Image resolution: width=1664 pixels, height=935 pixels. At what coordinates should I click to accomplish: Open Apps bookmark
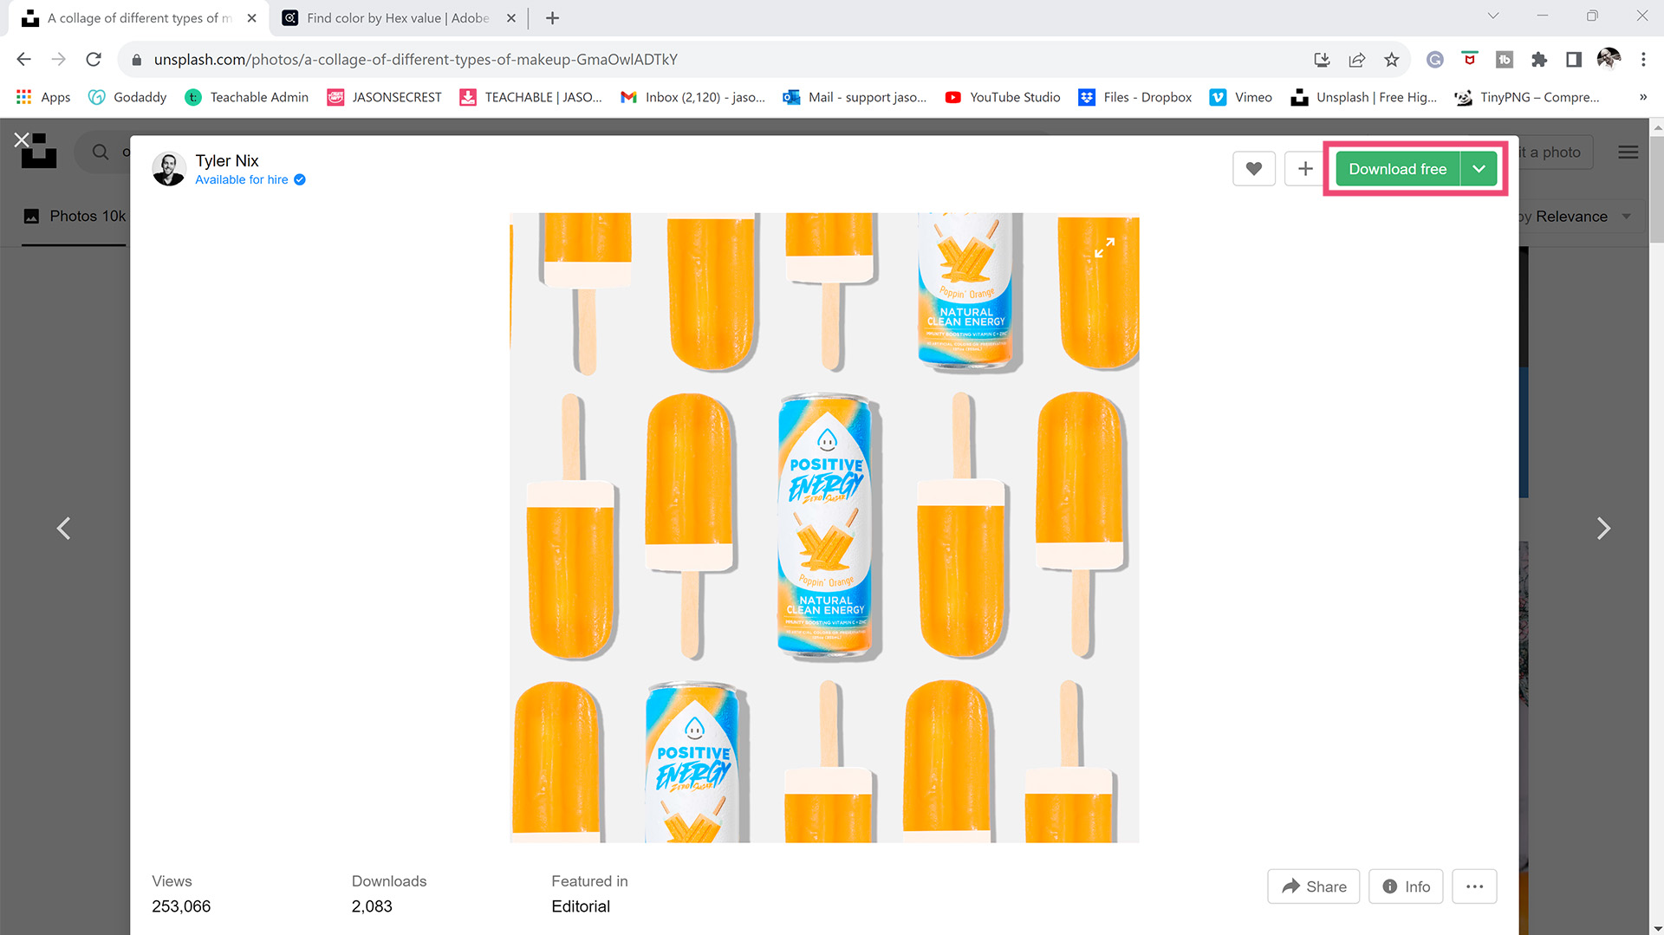click(x=43, y=97)
